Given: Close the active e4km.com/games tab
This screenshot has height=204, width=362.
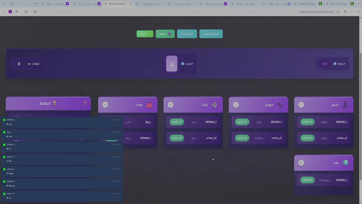Looking at the screenshot, I should (x=106, y=4).
